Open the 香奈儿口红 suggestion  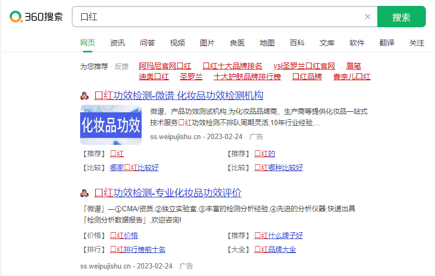(352, 76)
